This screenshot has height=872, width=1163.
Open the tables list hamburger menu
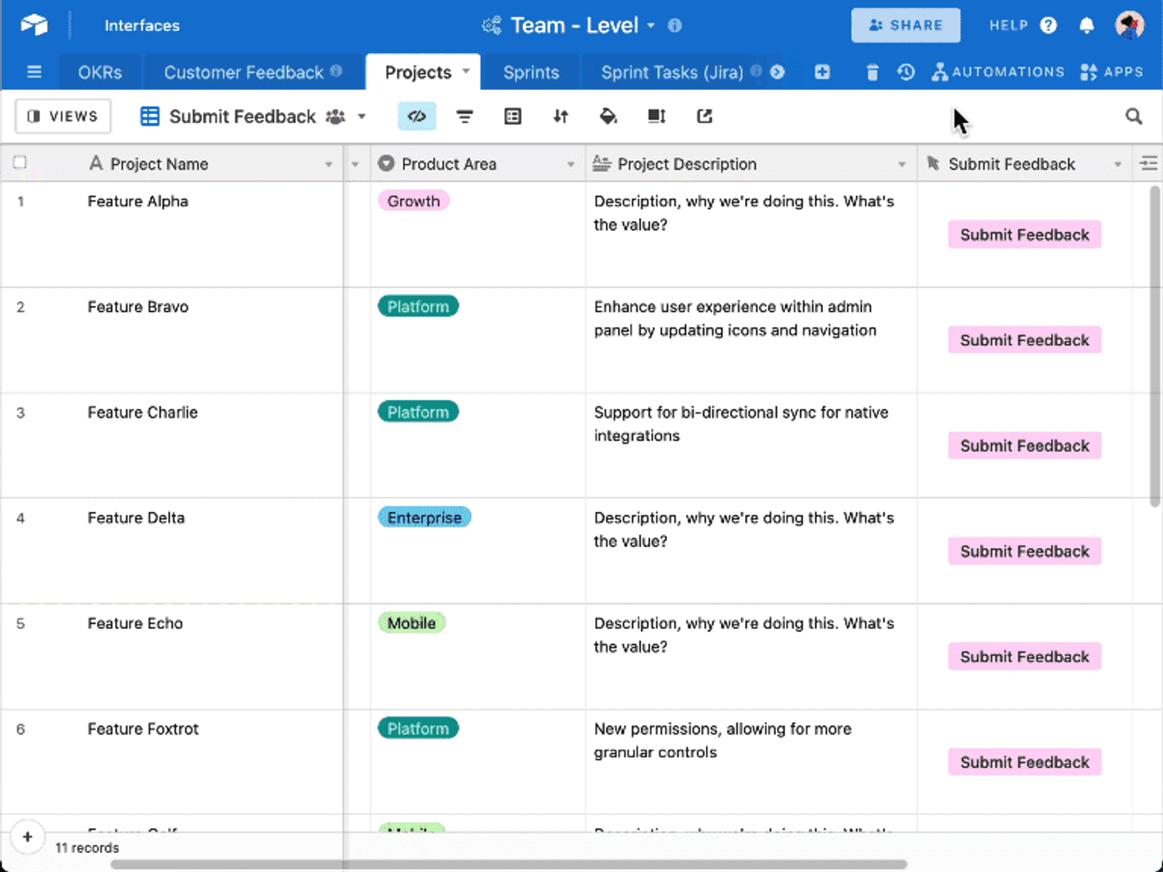(34, 72)
